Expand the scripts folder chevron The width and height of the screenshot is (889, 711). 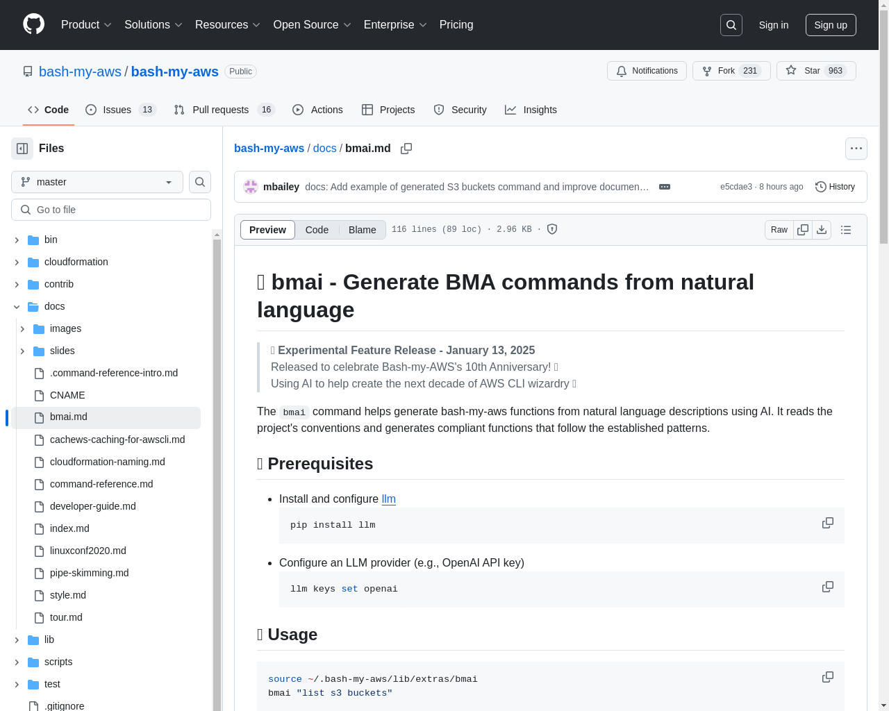(x=17, y=662)
